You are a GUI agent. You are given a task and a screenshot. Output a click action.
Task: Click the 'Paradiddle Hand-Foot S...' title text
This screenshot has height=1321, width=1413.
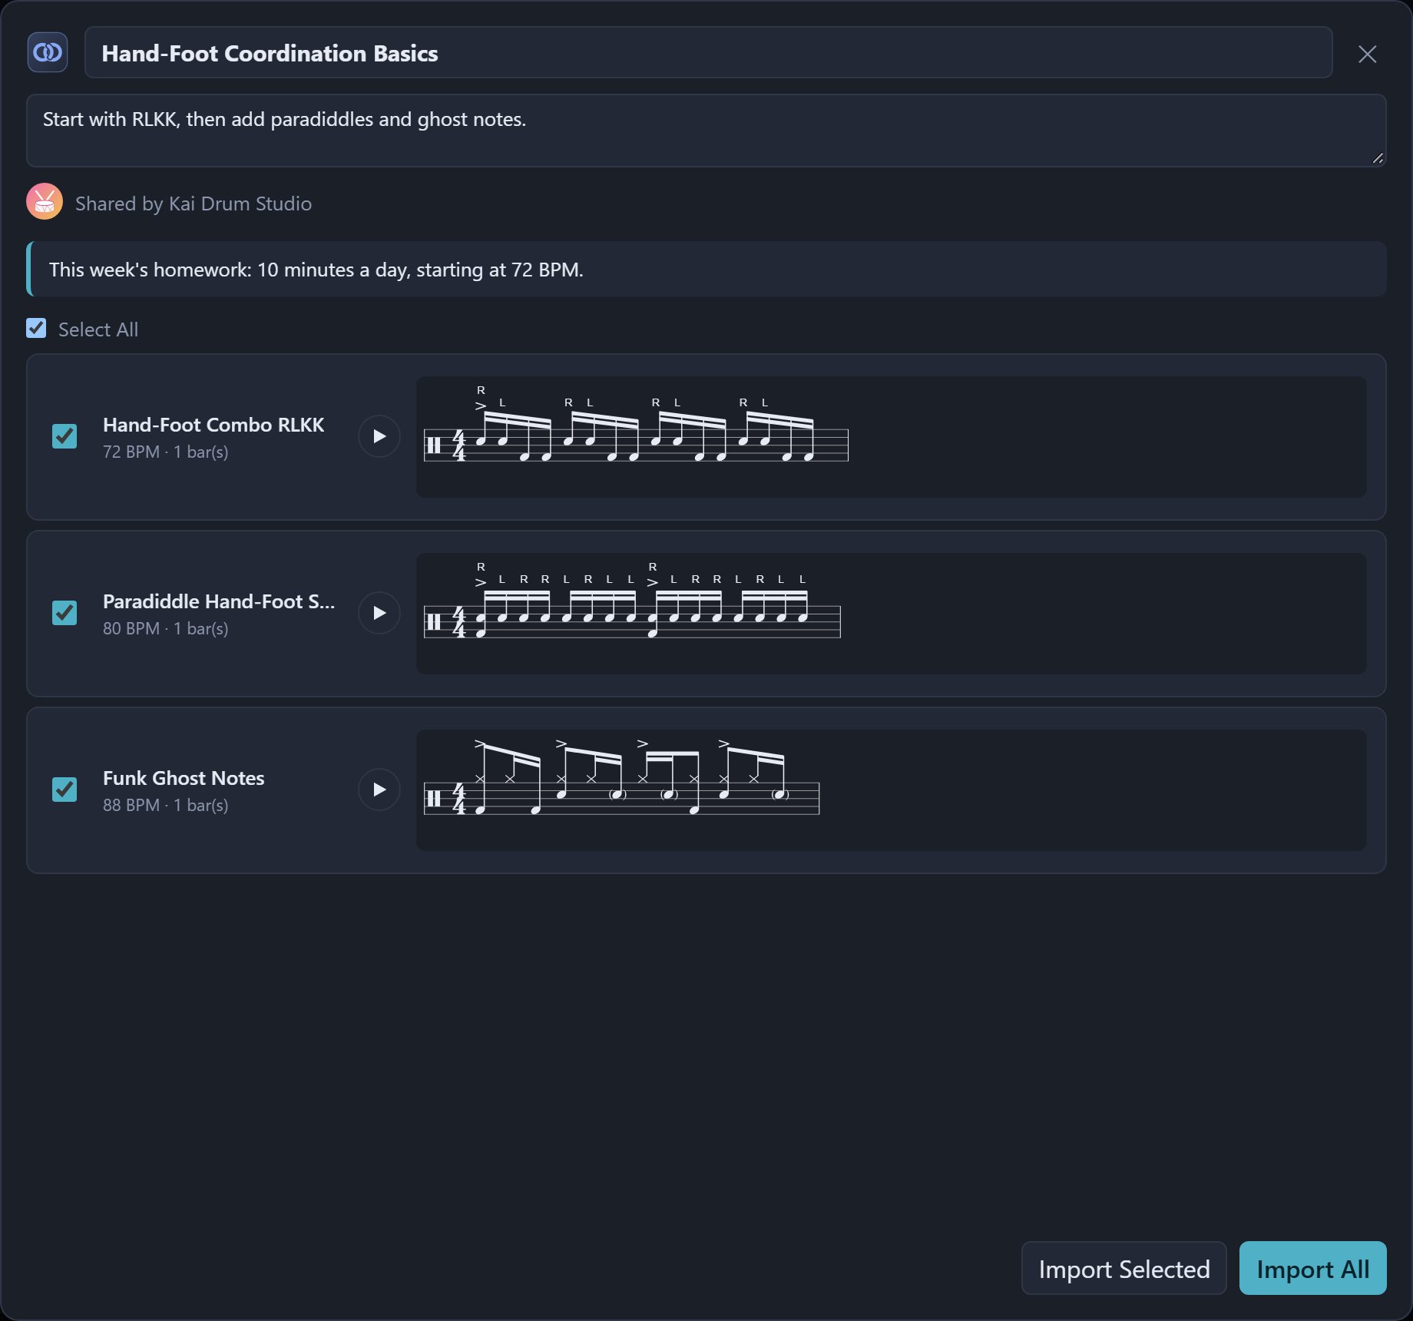coord(219,601)
